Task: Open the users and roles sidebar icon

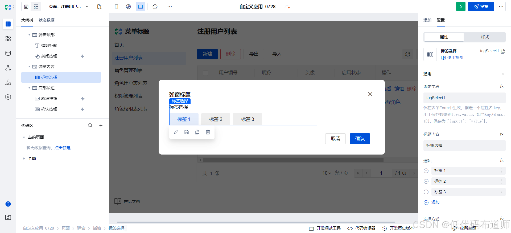Action: (x=8, y=82)
